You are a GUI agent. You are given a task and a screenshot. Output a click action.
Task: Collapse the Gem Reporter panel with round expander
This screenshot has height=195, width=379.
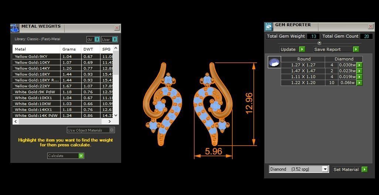319,43
